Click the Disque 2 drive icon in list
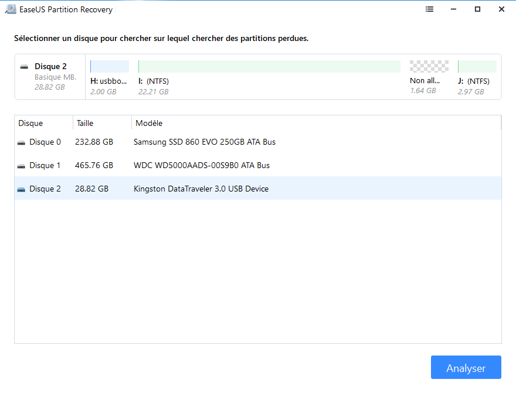This screenshot has height=393, width=516. click(x=21, y=189)
